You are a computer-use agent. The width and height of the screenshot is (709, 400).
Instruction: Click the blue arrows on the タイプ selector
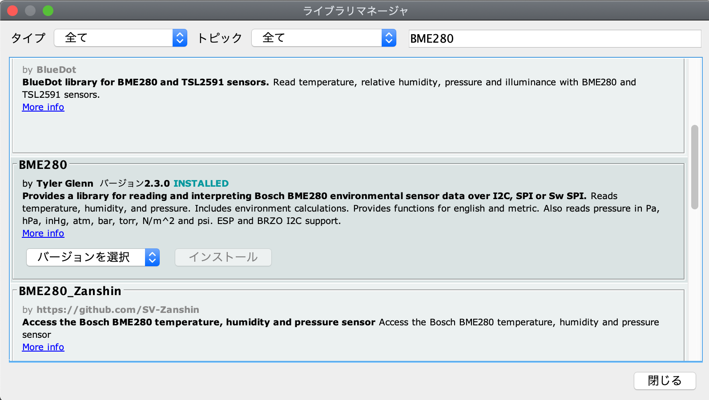(x=180, y=38)
